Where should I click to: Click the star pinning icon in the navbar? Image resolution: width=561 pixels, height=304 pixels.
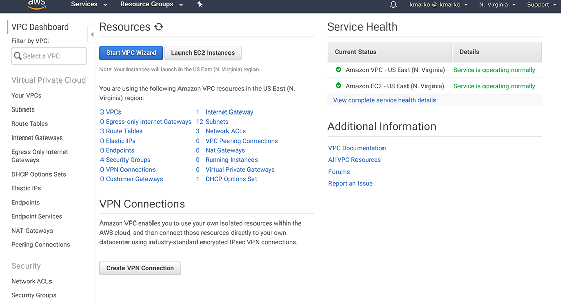pyautogui.click(x=199, y=6)
